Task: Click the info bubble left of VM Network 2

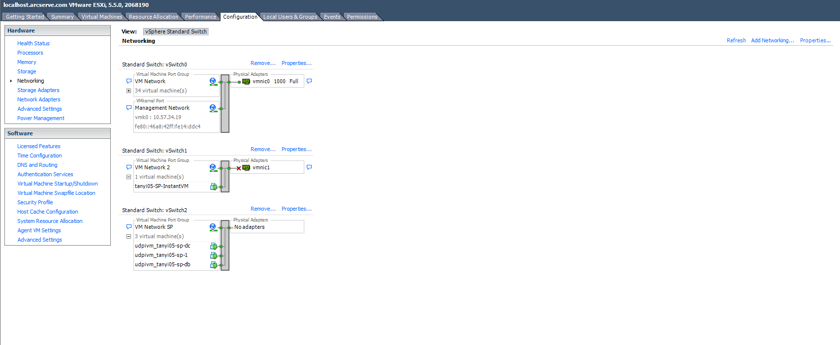Action: coord(129,167)
